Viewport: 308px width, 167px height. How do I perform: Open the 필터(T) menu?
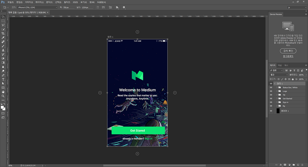pos(67,2)
